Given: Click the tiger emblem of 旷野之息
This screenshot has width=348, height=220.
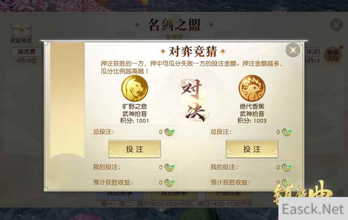Looking at the screenshot, I should pos(135,88).
